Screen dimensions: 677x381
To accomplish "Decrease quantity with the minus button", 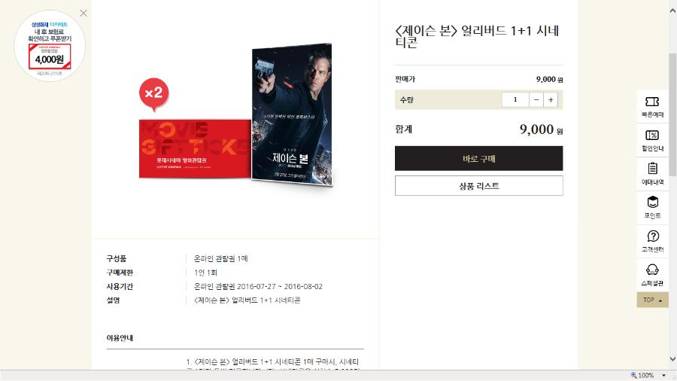I will [x=536, y=100].
